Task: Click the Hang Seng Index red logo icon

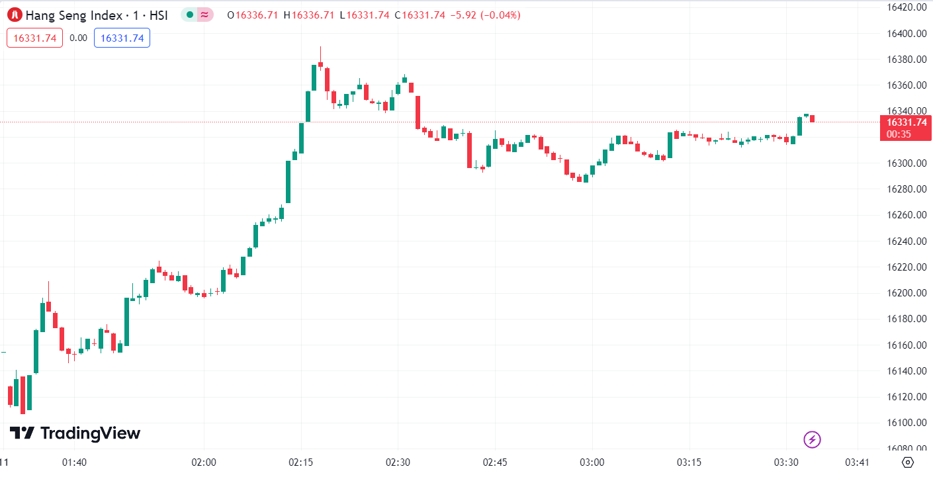Action: pyautogui.click(x=14, y=15)
